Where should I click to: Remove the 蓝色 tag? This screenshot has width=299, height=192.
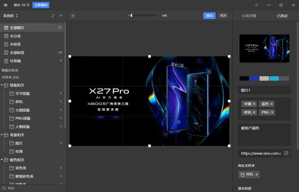pyautogui.click(x=271, y=104)
